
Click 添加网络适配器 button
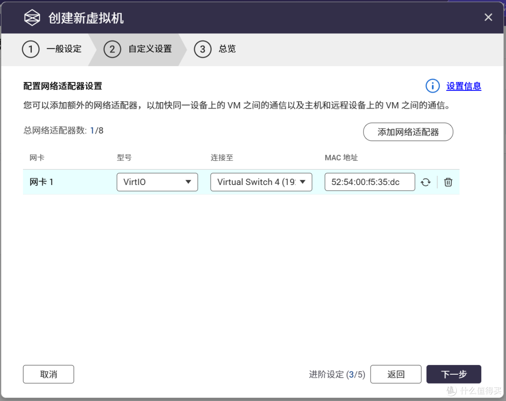coord(408,132)
